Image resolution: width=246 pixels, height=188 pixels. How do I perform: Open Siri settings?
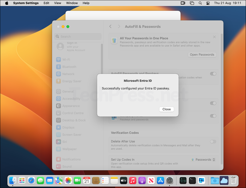pos(61,142)
